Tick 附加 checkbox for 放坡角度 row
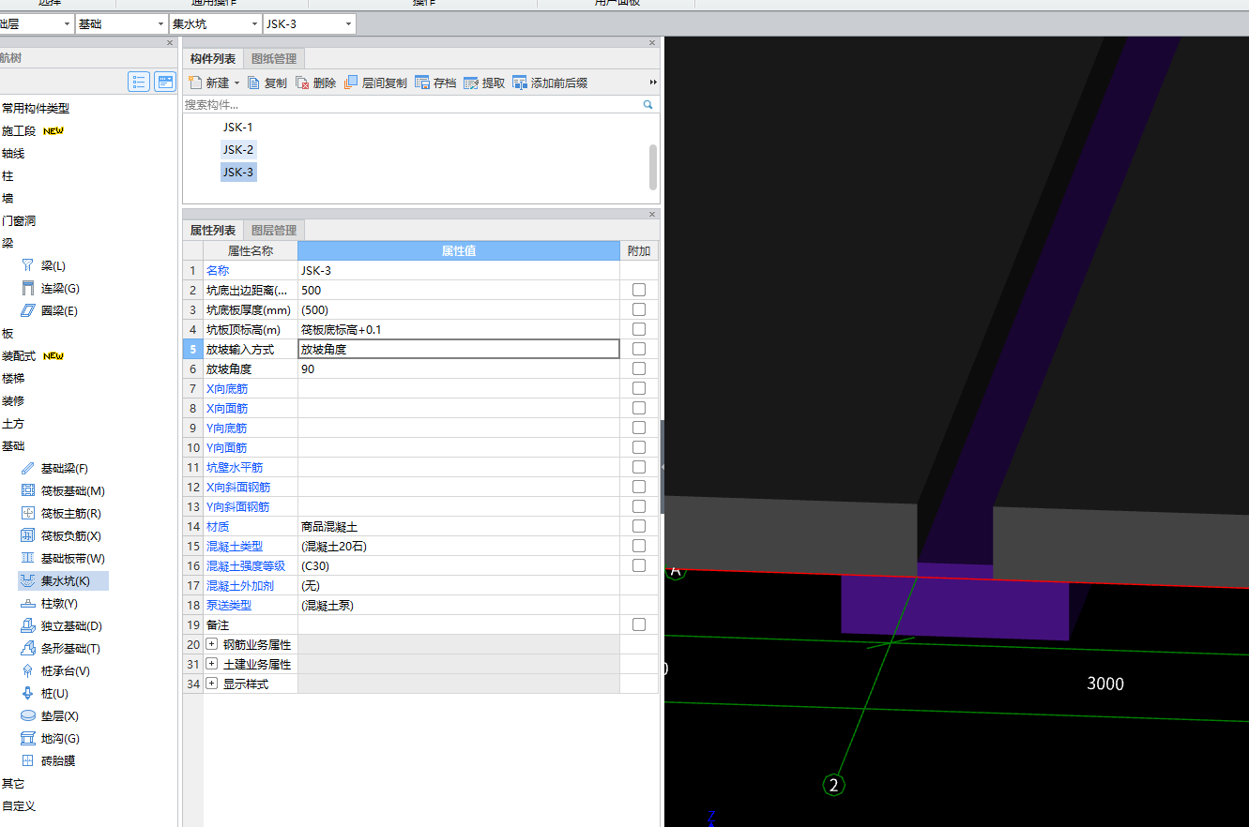1249x827 pixels. point(639,368)
